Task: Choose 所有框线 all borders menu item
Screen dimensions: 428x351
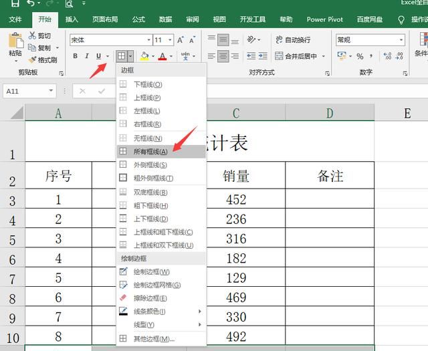Action: pos(161,152)
